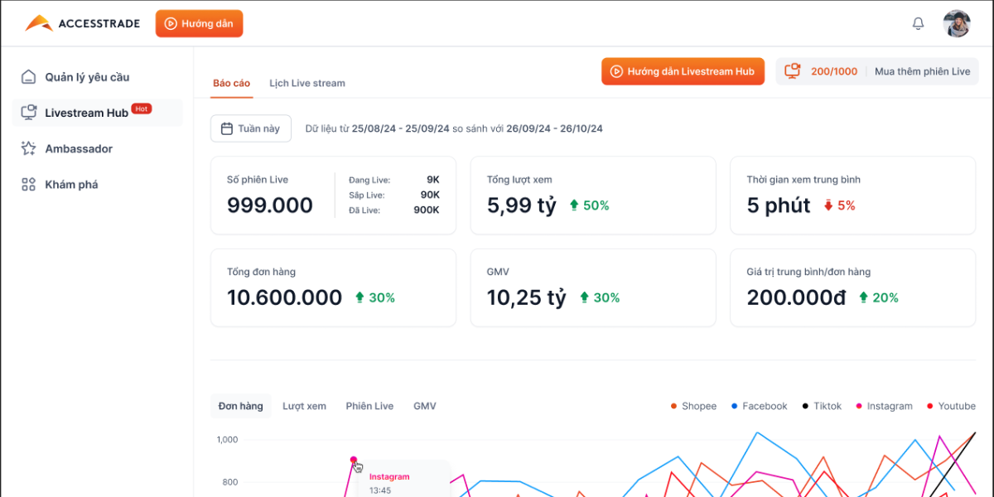994x497 pixels.
Task: Switch to the Lịch Live stream tab
Action: tap(307, 83)
